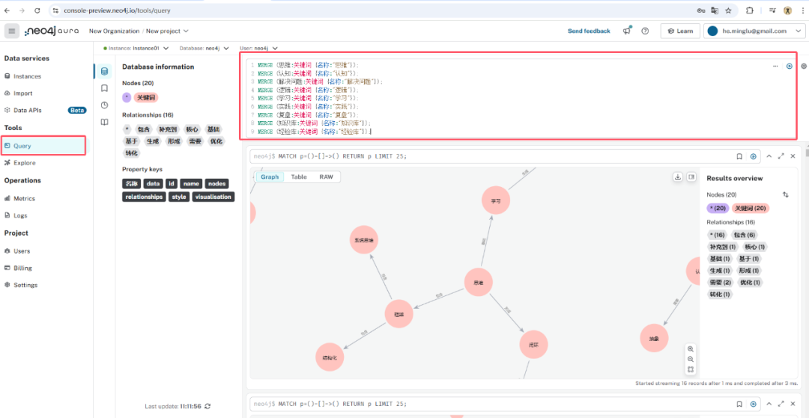Select 关键词 (20) label in Results overview

(750, 208)
